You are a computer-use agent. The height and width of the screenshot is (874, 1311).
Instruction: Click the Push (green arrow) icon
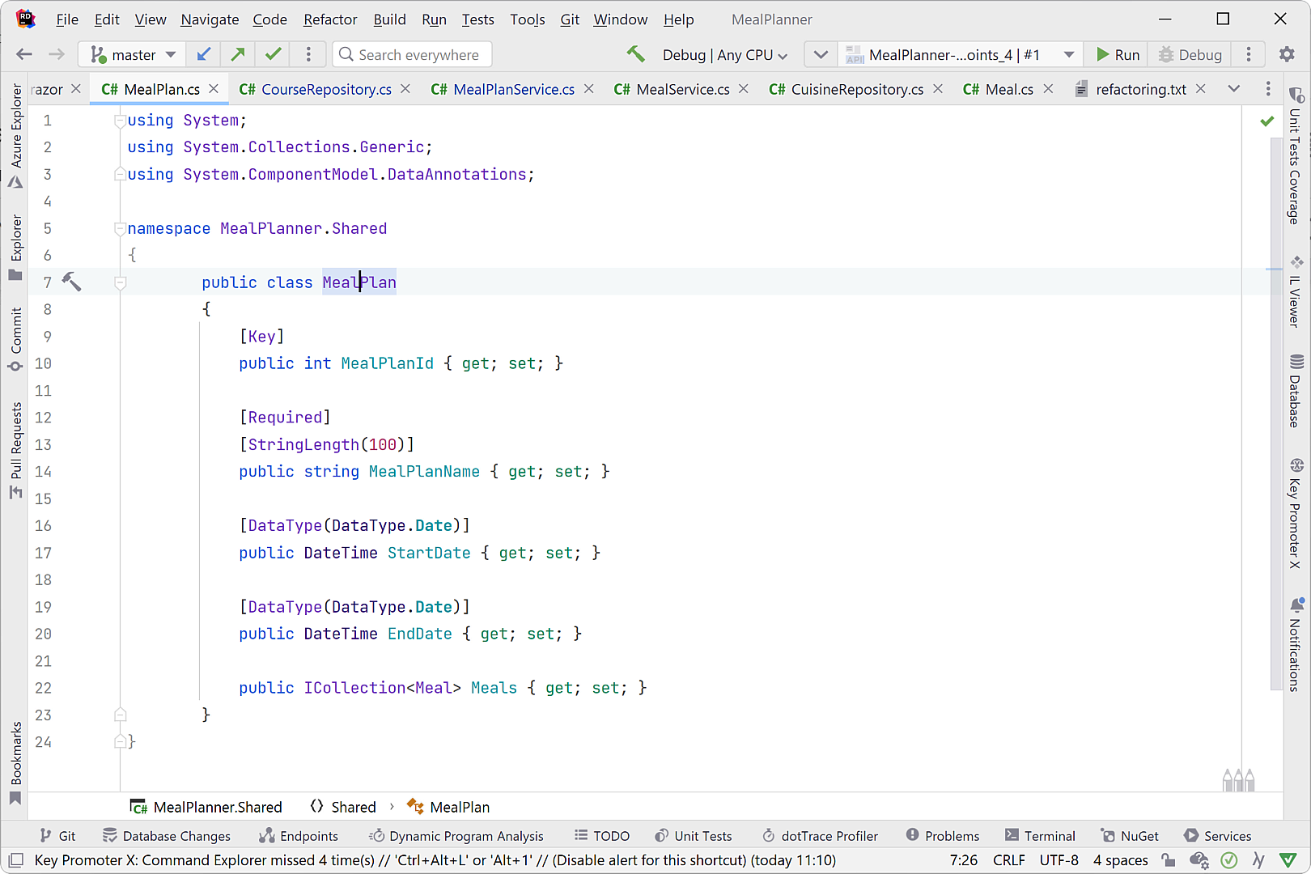pyautogui.click(x=238, y=54)
